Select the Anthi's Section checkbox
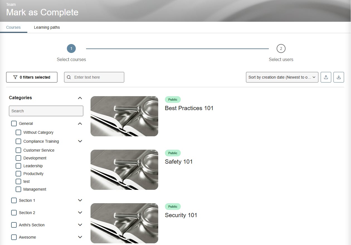 (14, 225)
